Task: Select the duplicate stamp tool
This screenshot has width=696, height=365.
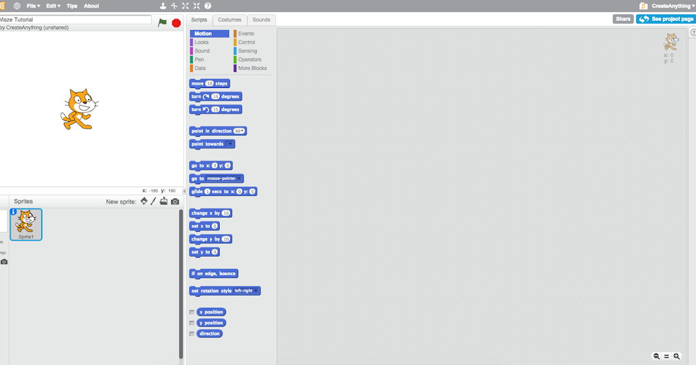Action: coord(164,6)
